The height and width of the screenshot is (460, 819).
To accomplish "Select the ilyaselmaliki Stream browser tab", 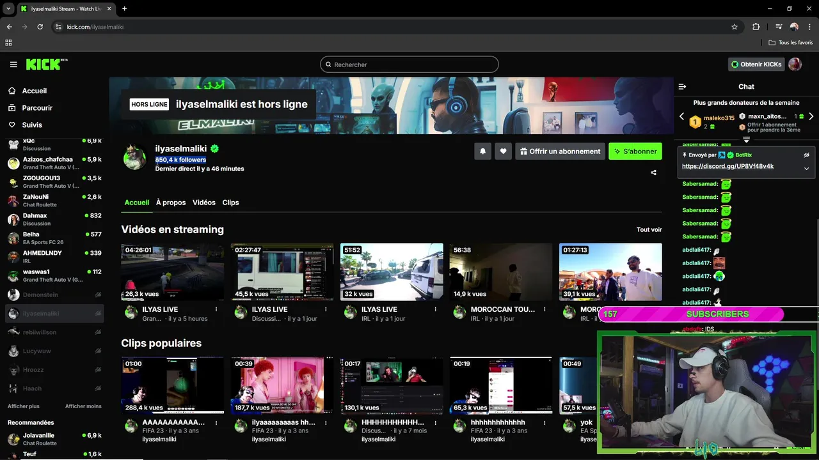I will (x=66, y=9).
